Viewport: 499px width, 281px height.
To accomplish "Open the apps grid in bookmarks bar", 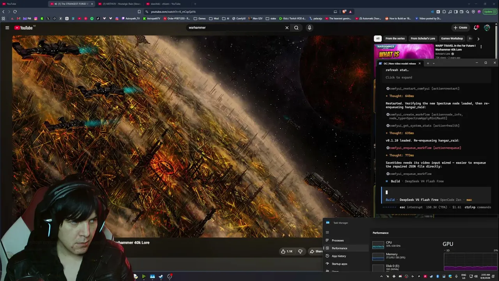I will click(x=4, y=18).
